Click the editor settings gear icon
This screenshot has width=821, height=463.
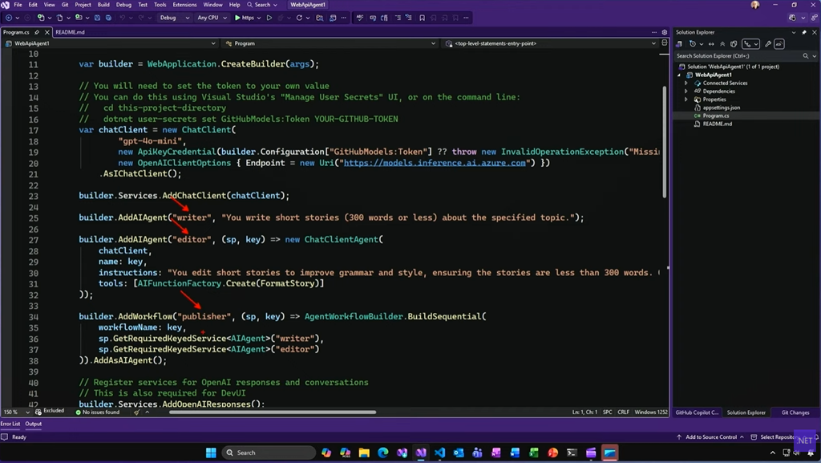click(x=665, y=32)
